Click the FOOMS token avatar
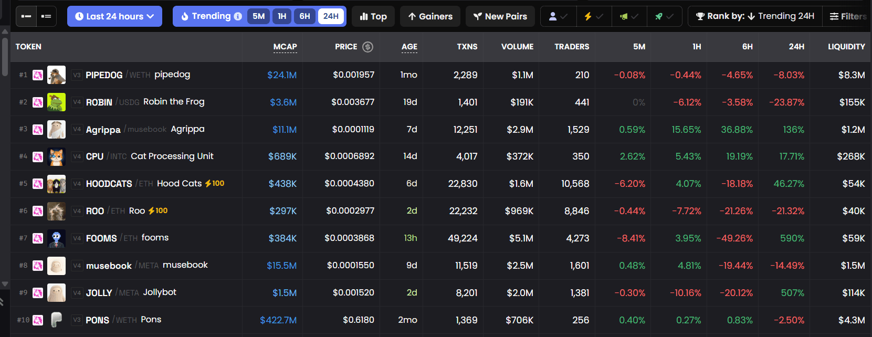 point(56,238)
